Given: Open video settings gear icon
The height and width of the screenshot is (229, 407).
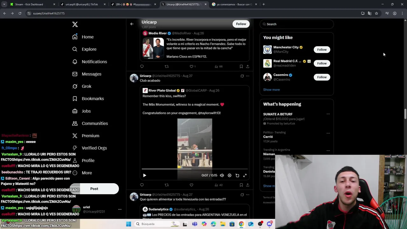Looking at the screenshot, I should pyautogui.click(x=230, y=175).
